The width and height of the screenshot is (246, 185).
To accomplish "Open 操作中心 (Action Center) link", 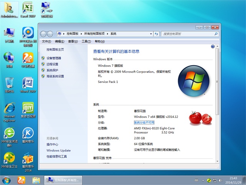I will pos(52,144).
